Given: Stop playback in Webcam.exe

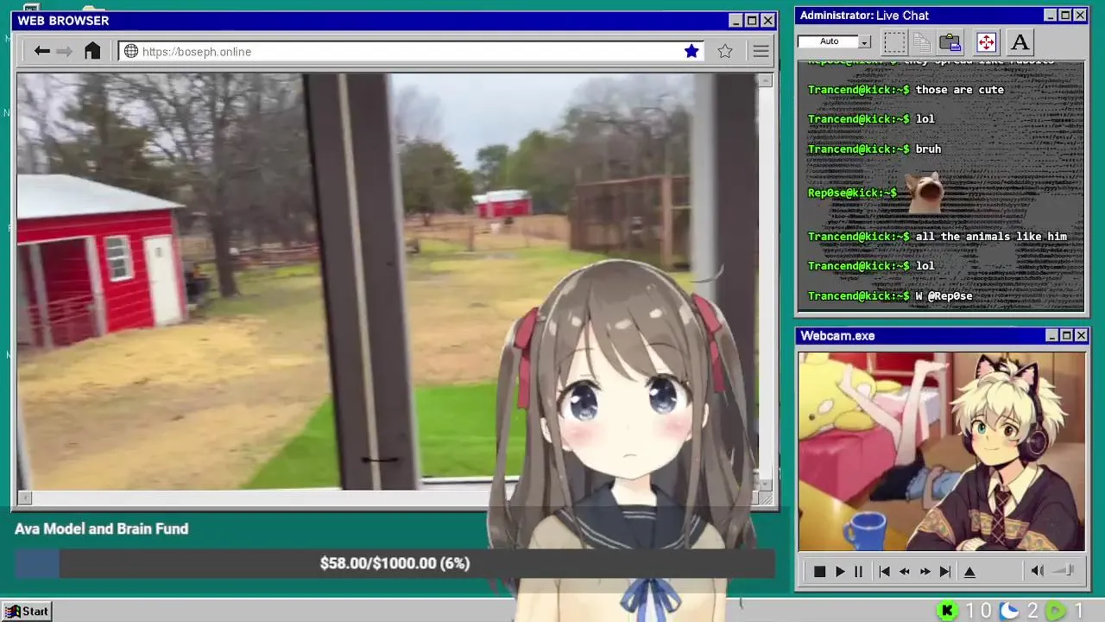Looking at the screenshot, I should 819,571.
